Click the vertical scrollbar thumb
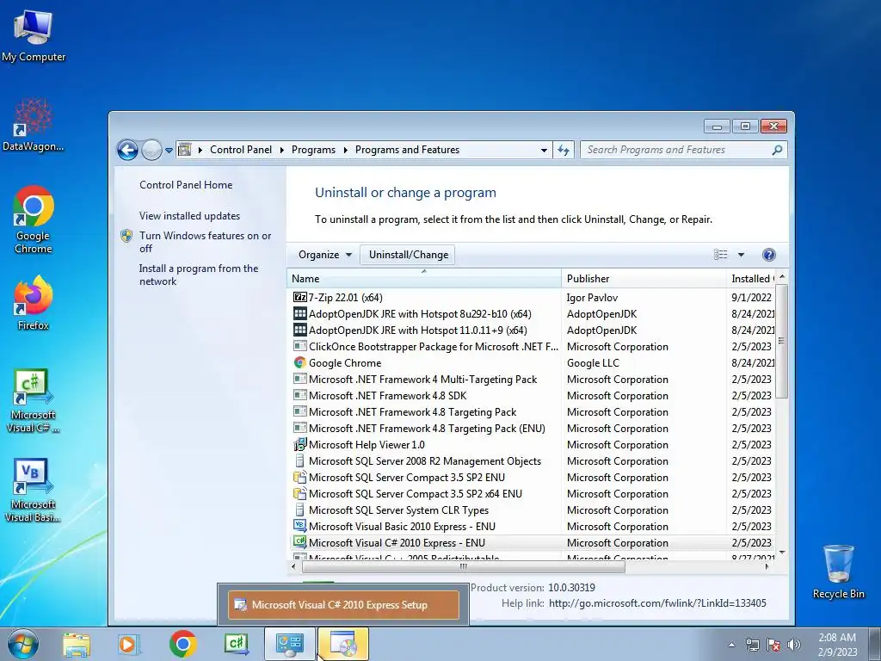Screen dimensions: 881x661 pos(781,341)
